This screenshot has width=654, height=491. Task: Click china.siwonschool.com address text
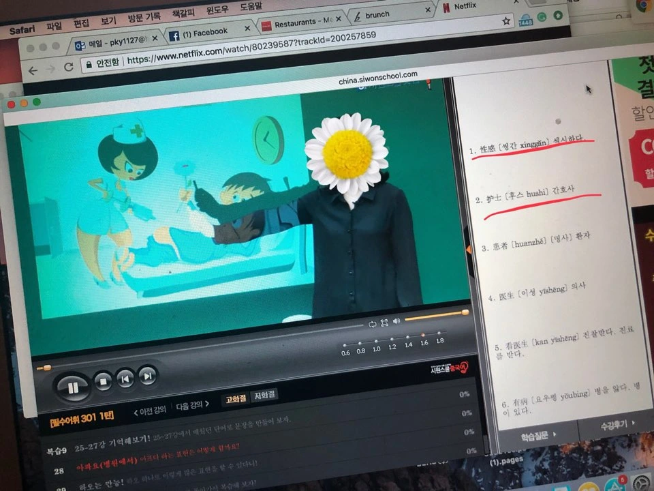pyautogui.click(x=378, y=78)
